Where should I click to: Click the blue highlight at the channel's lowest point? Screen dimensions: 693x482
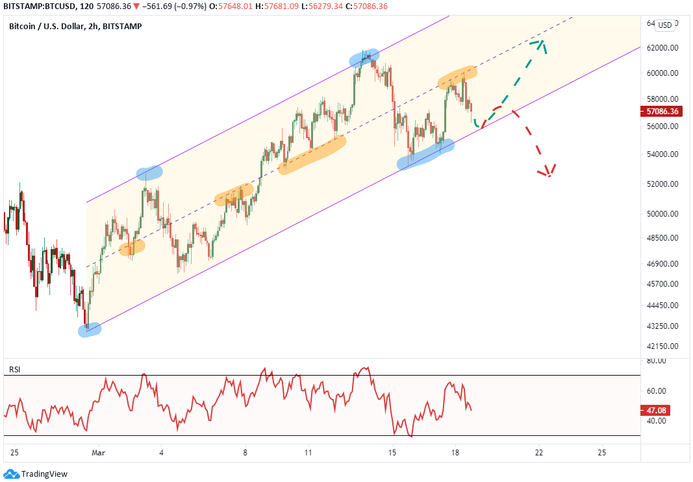coord(90,330)
